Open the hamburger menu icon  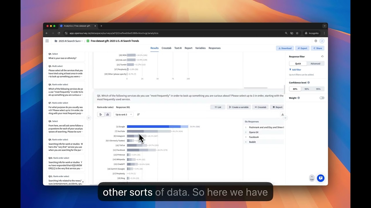(47, 41)
